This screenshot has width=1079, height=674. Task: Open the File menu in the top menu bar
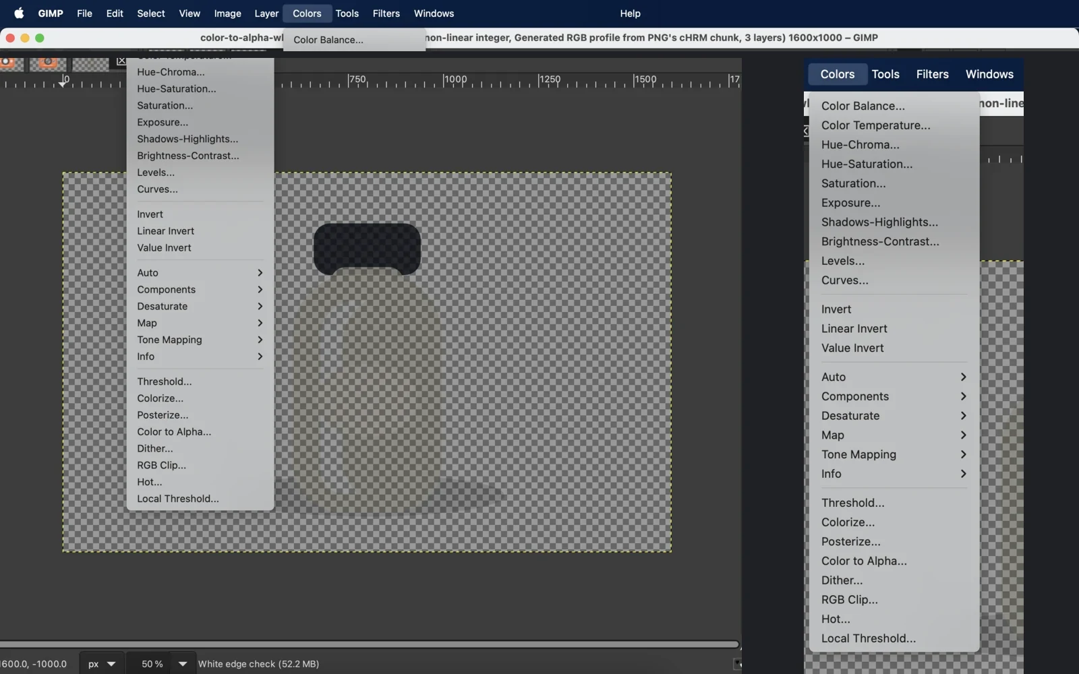[84, 13]
